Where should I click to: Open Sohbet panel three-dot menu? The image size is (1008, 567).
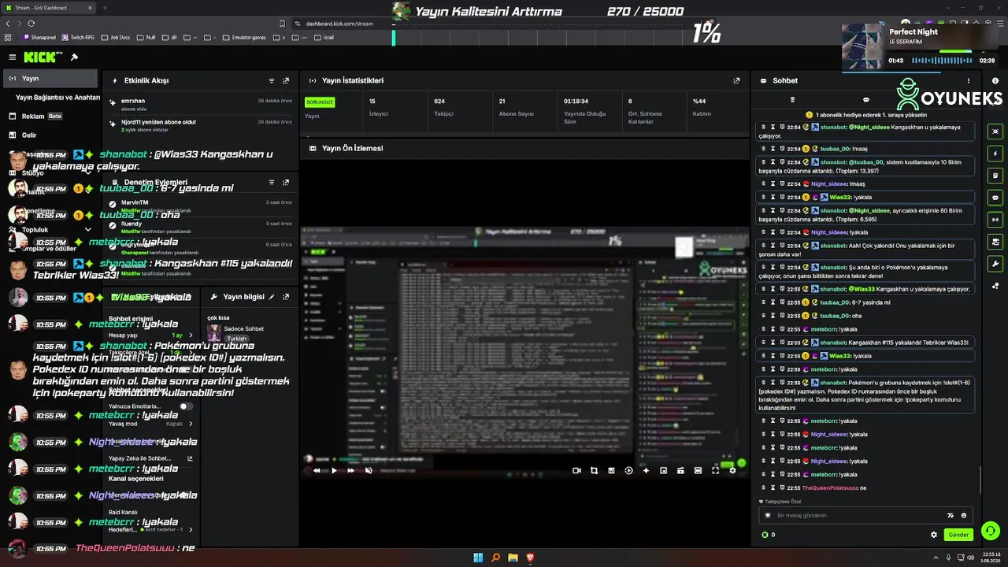point(969,80)
